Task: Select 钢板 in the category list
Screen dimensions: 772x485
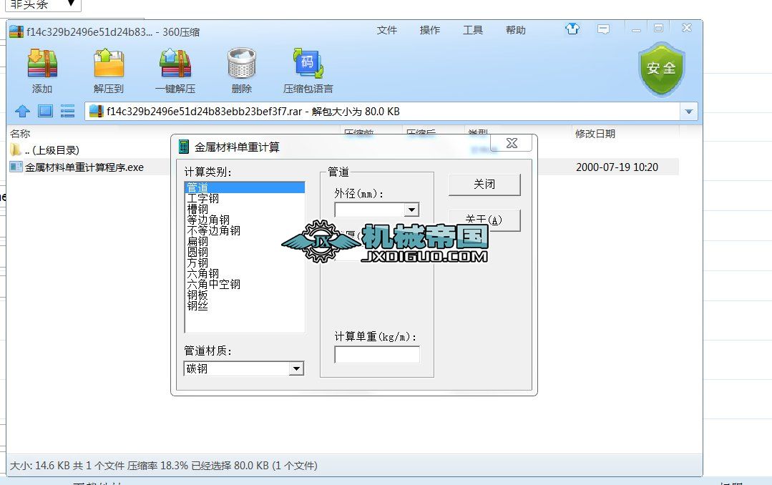Action: [x=245, y=295]
